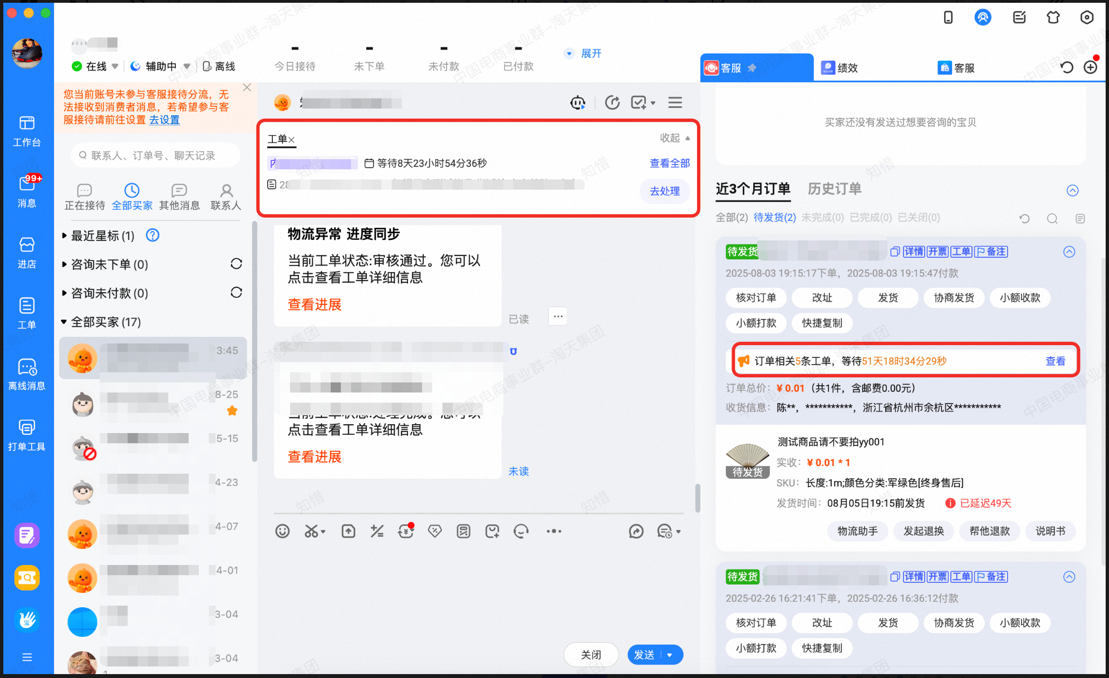Switch to 联系人 contacts tab

[x=226, y=197]
